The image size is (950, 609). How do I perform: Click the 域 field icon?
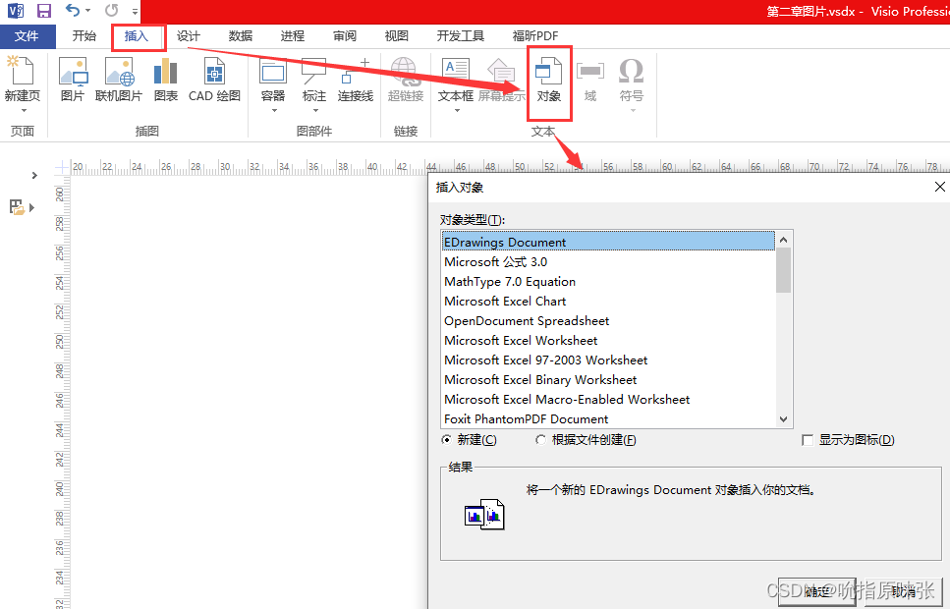tap(590, 79)
